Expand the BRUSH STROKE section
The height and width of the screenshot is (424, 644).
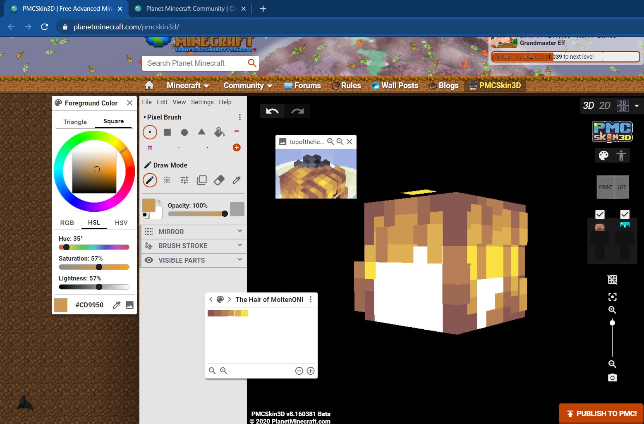click(x=194, y=246)
